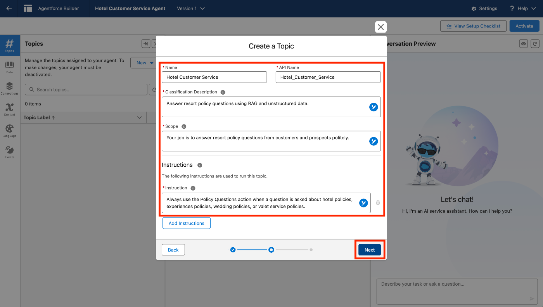Click the Settings label in header

point(488,9)
